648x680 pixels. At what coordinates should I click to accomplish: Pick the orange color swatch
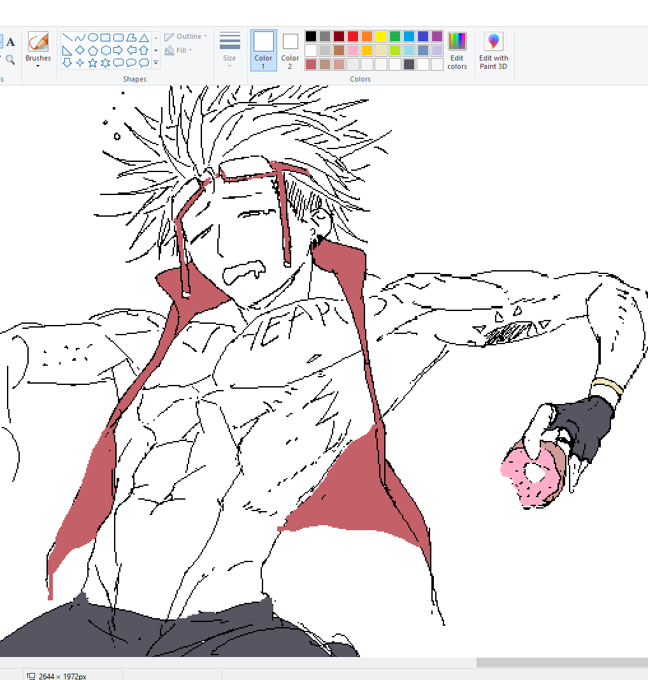[367, 36]
